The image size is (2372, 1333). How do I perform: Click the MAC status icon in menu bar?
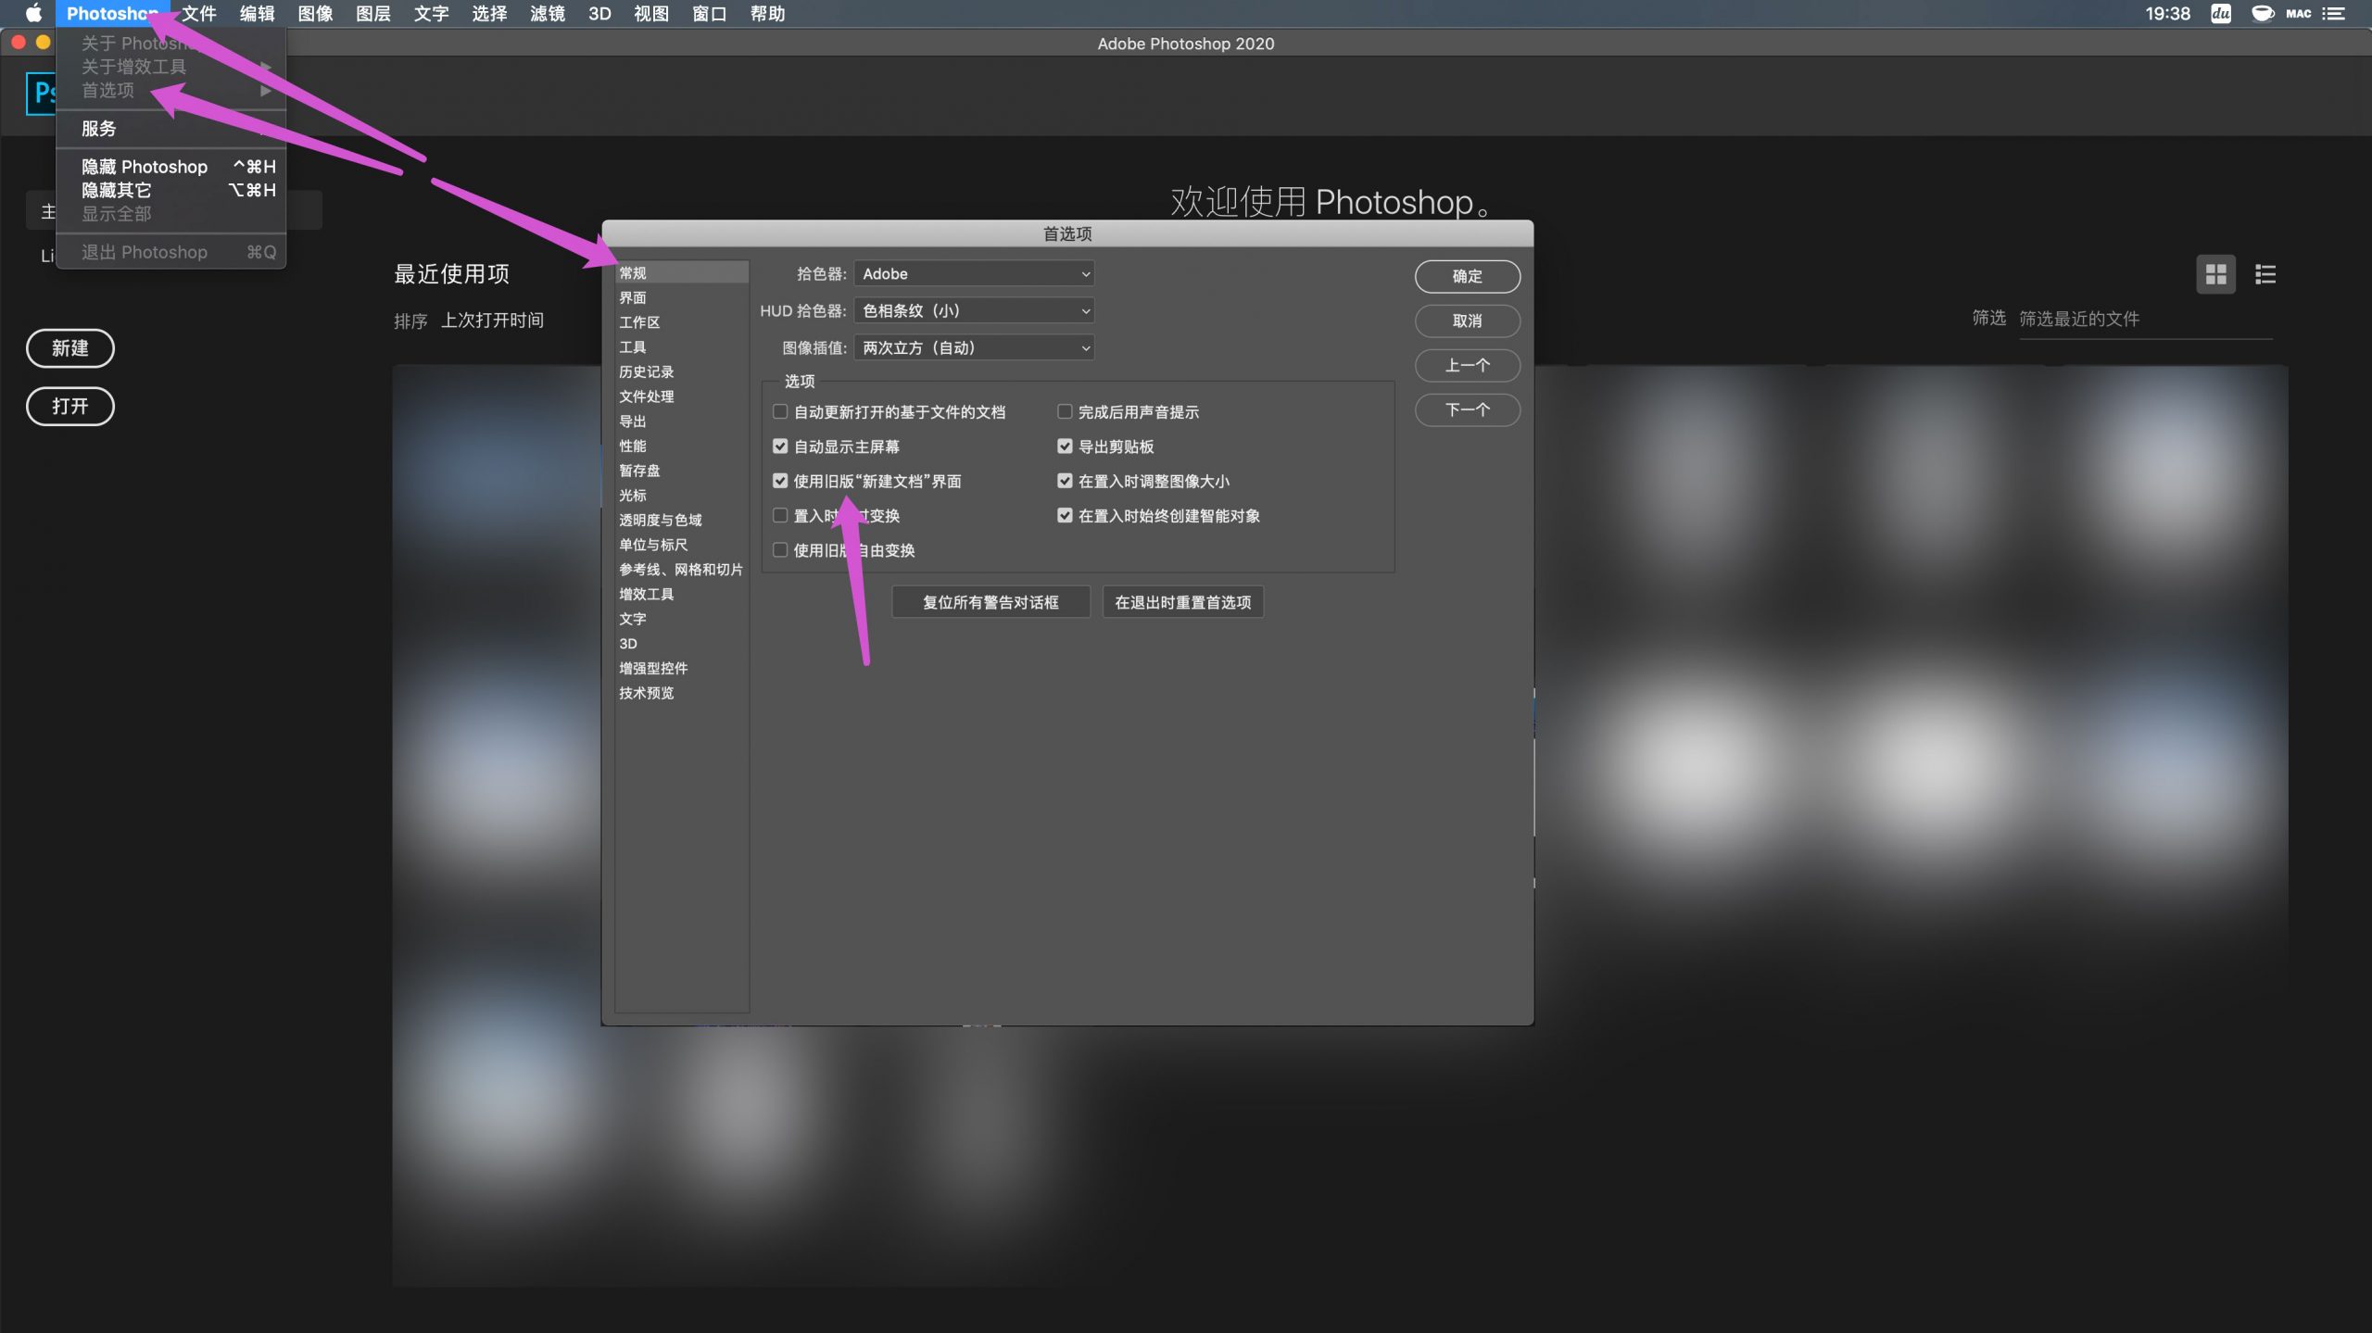[x=2298, y=13]
